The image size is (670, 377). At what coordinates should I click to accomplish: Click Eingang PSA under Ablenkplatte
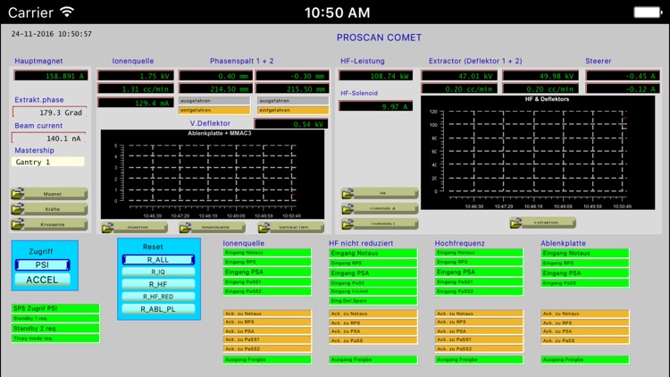(x=585, y=273)
